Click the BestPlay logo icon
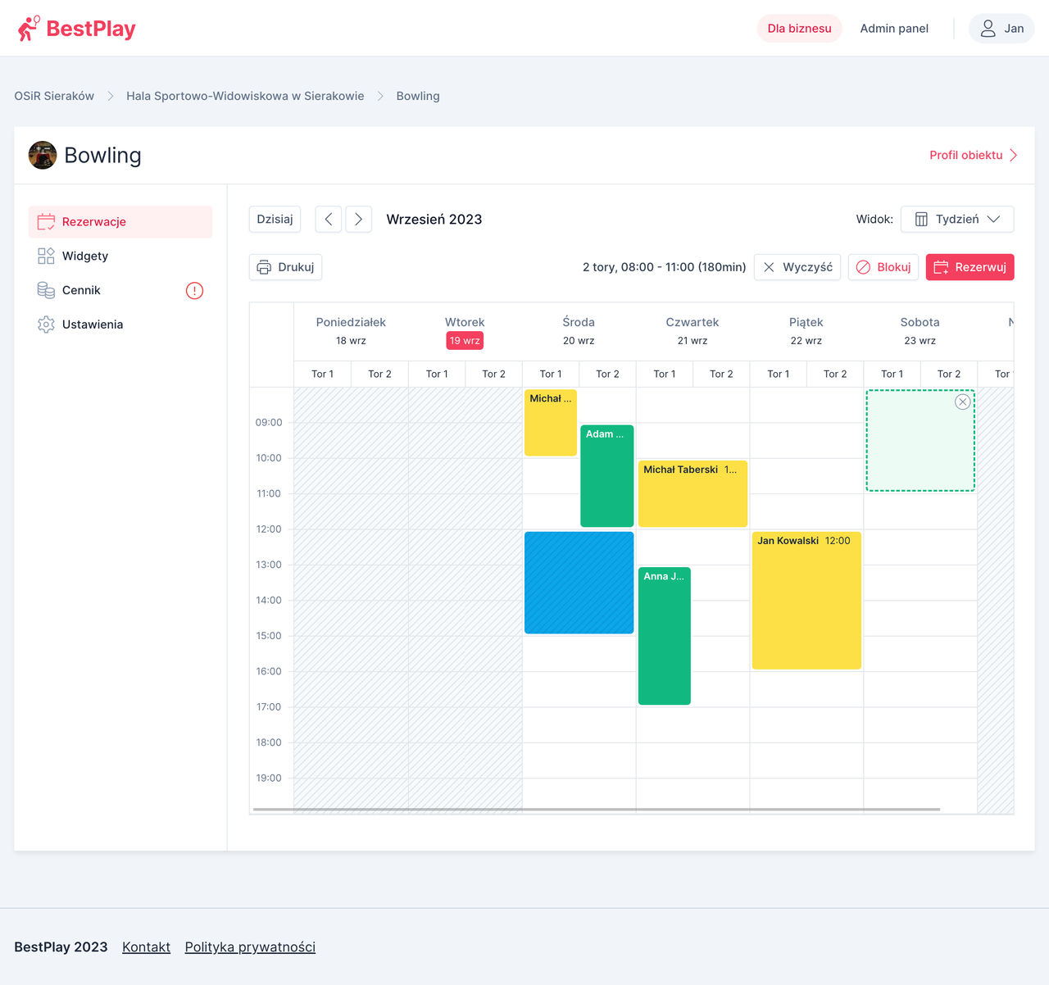 pos(29,29)
